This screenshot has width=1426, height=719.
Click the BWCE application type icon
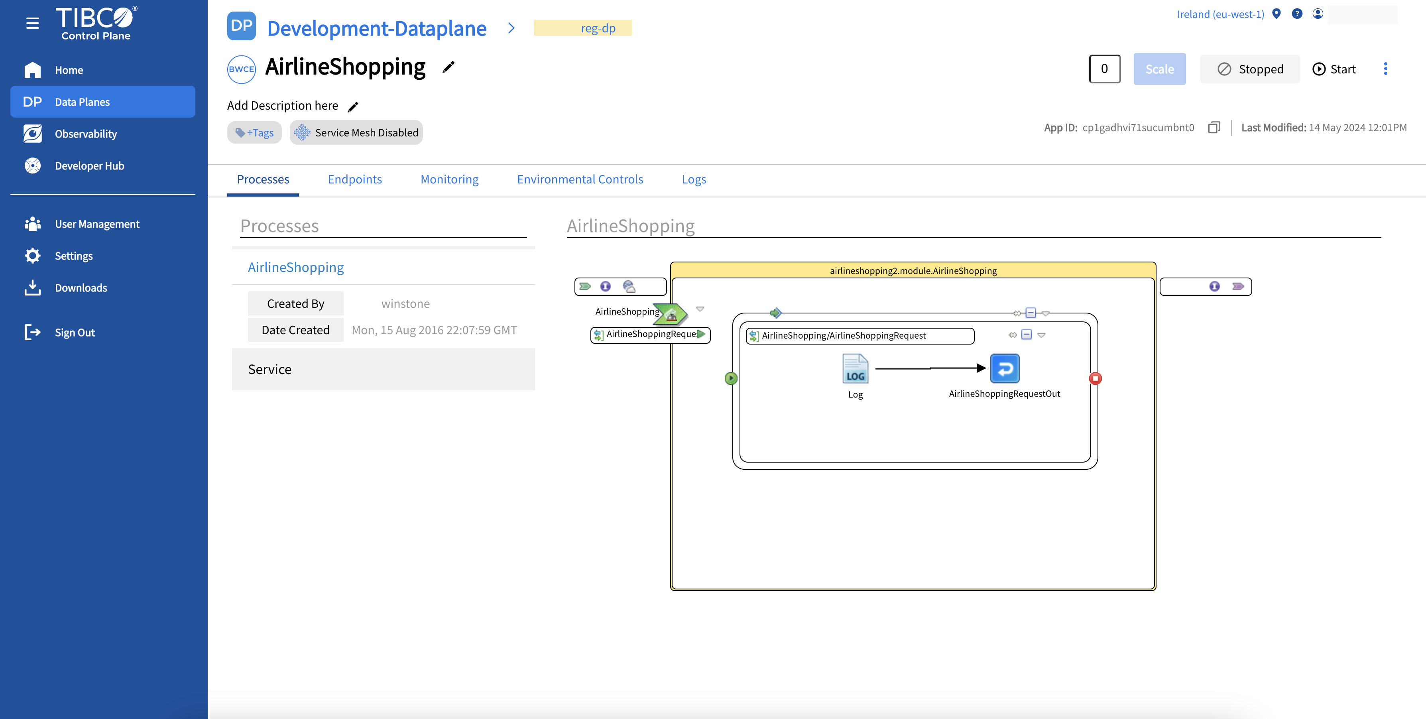click(x=241, y=69)
